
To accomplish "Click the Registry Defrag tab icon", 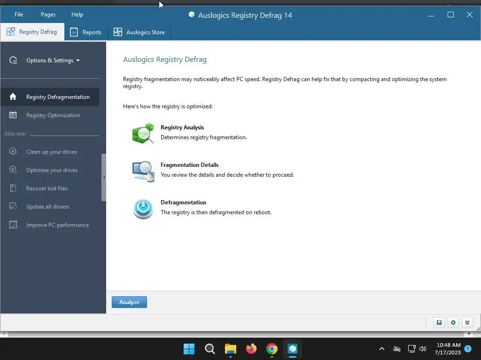I will click(x=10, y=31).
